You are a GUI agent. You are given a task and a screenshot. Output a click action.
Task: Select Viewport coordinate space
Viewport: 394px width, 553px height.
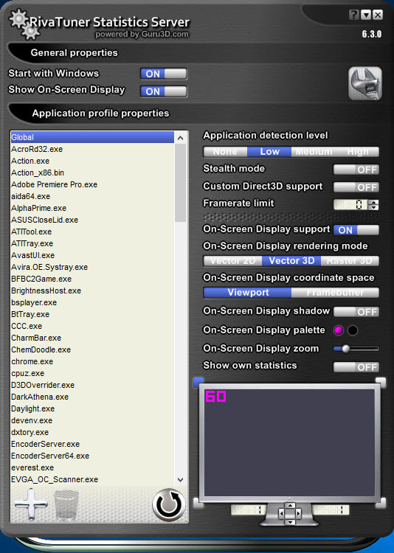click(x=248, y=293)
